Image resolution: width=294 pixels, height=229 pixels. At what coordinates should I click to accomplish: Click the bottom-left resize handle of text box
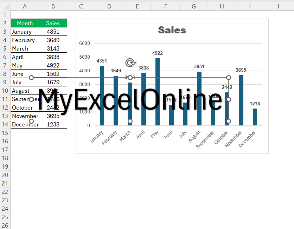pos(31,121)
